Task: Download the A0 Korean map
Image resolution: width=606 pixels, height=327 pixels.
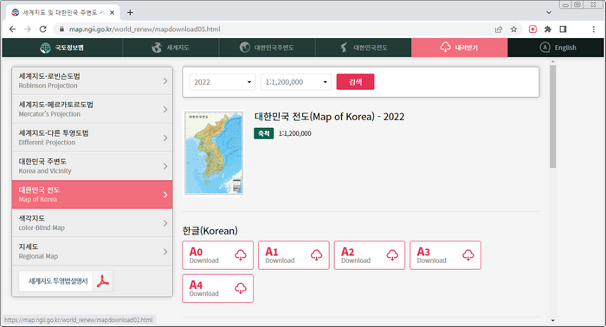Action: click(x=218, y=255)
